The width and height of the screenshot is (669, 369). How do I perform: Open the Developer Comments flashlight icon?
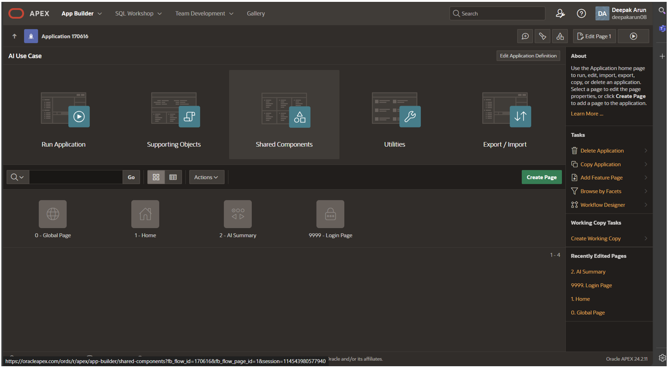(x=542, y=36)
